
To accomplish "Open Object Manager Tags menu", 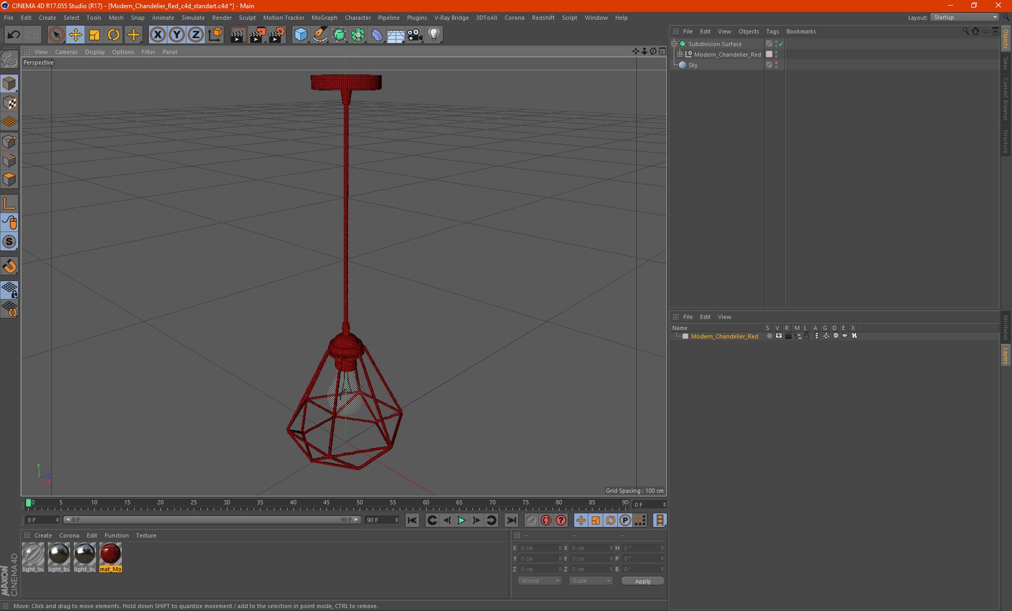I will point(773,32).
